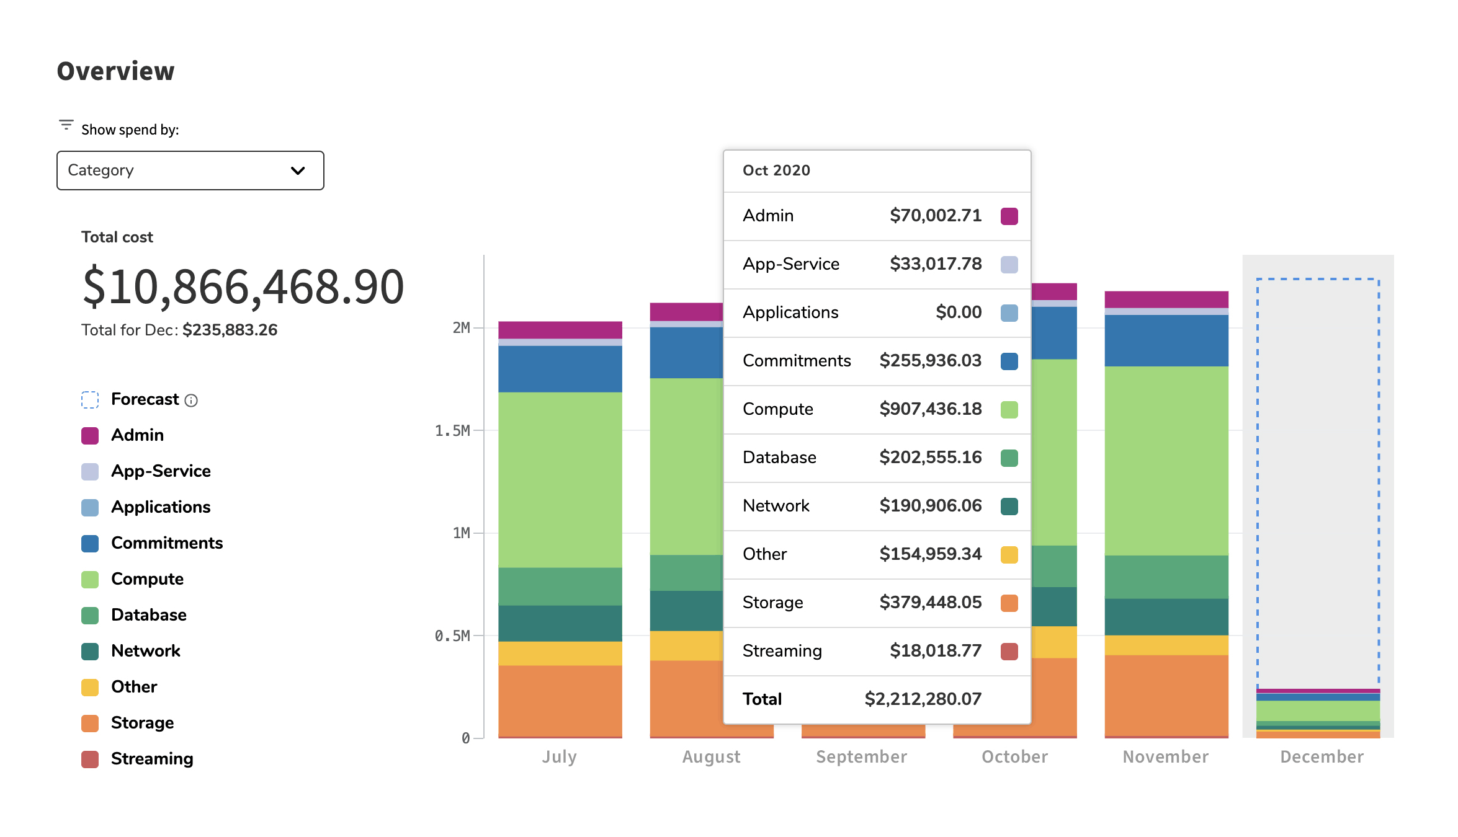Click the dropdown chevron arrow
1458x837 pixels.
pyautogui.click(x=298, y=170)
